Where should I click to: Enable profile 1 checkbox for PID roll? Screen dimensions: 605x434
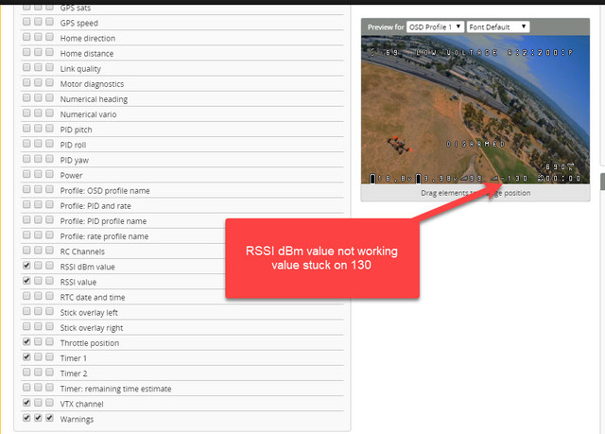click(26, 143)
